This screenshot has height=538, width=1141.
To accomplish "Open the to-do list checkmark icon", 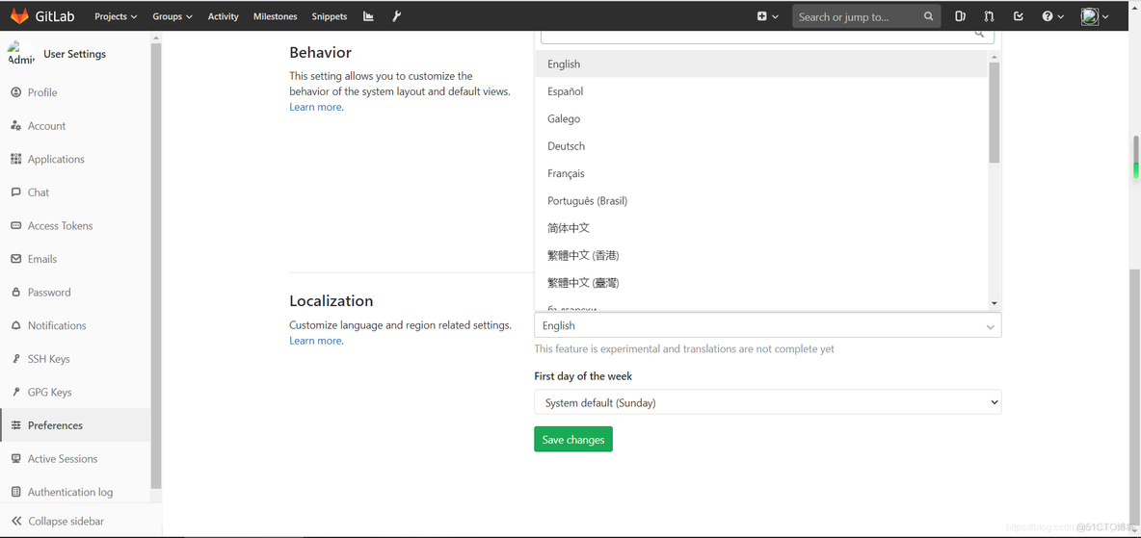I will [x=1019, y=16].
